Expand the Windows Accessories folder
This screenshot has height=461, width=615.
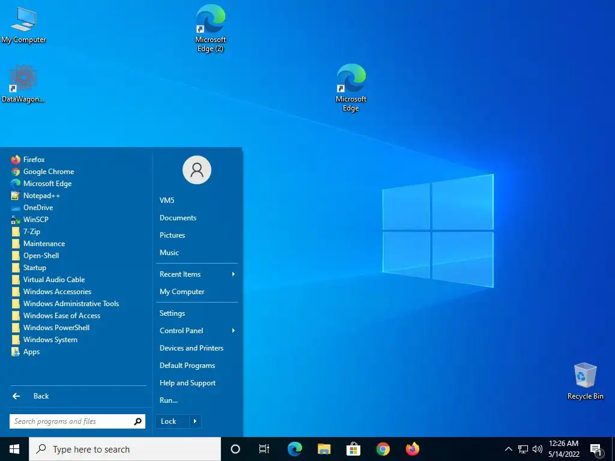click(x=51, y=292)
